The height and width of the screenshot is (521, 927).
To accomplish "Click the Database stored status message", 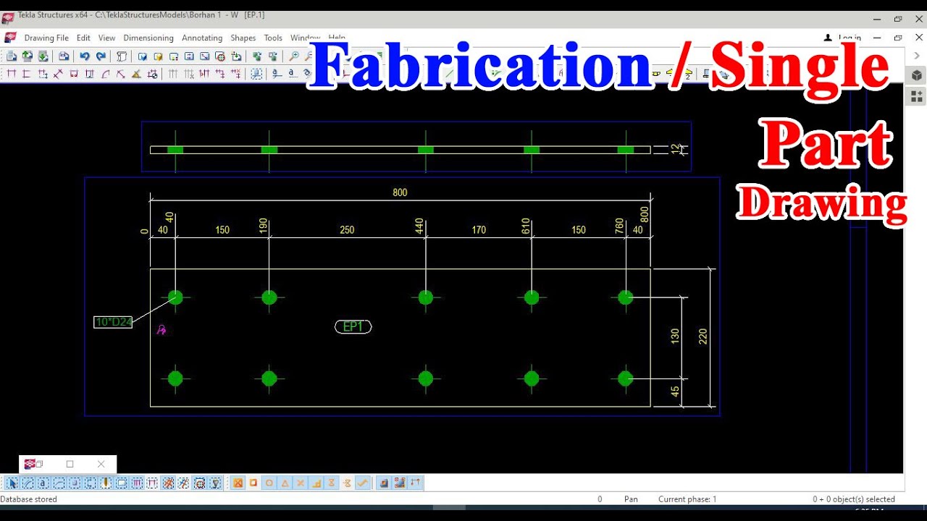I will pos(28,499).
